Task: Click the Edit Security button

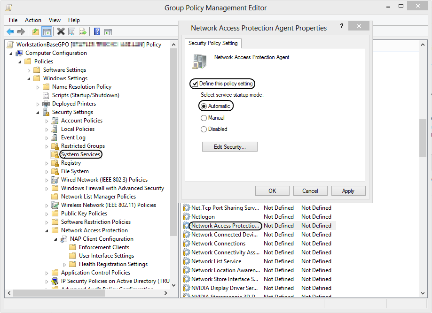Action: (229, 146)
